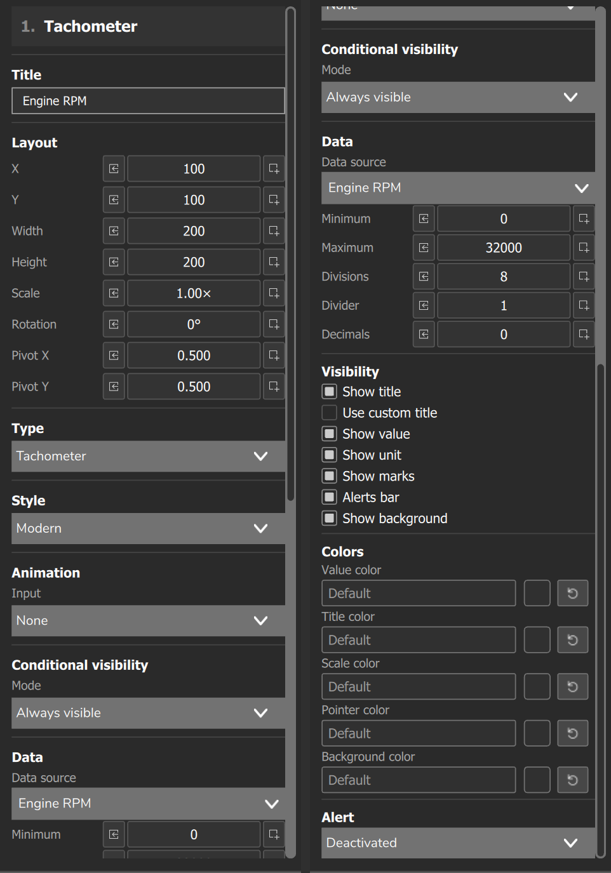Image resolution: width=611 pixels, height=873 pixels.
Task: Reset the Value color to default
Action: (572, 593)
